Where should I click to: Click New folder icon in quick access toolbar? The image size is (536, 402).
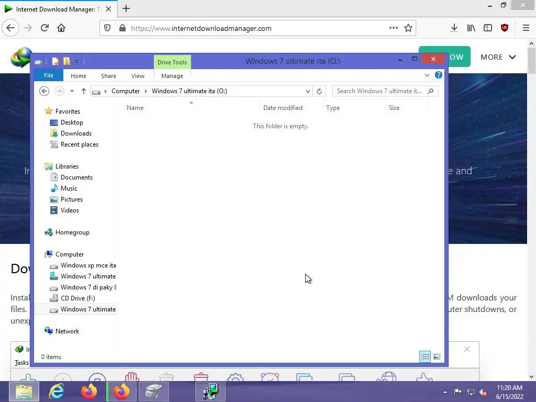(x=66, y=62)
